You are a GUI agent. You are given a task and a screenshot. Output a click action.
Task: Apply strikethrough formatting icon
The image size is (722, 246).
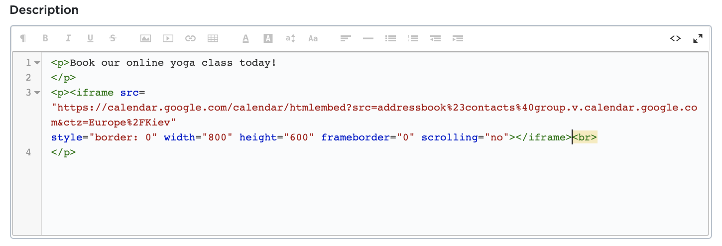pyautogui.click(x=113, y=38)
